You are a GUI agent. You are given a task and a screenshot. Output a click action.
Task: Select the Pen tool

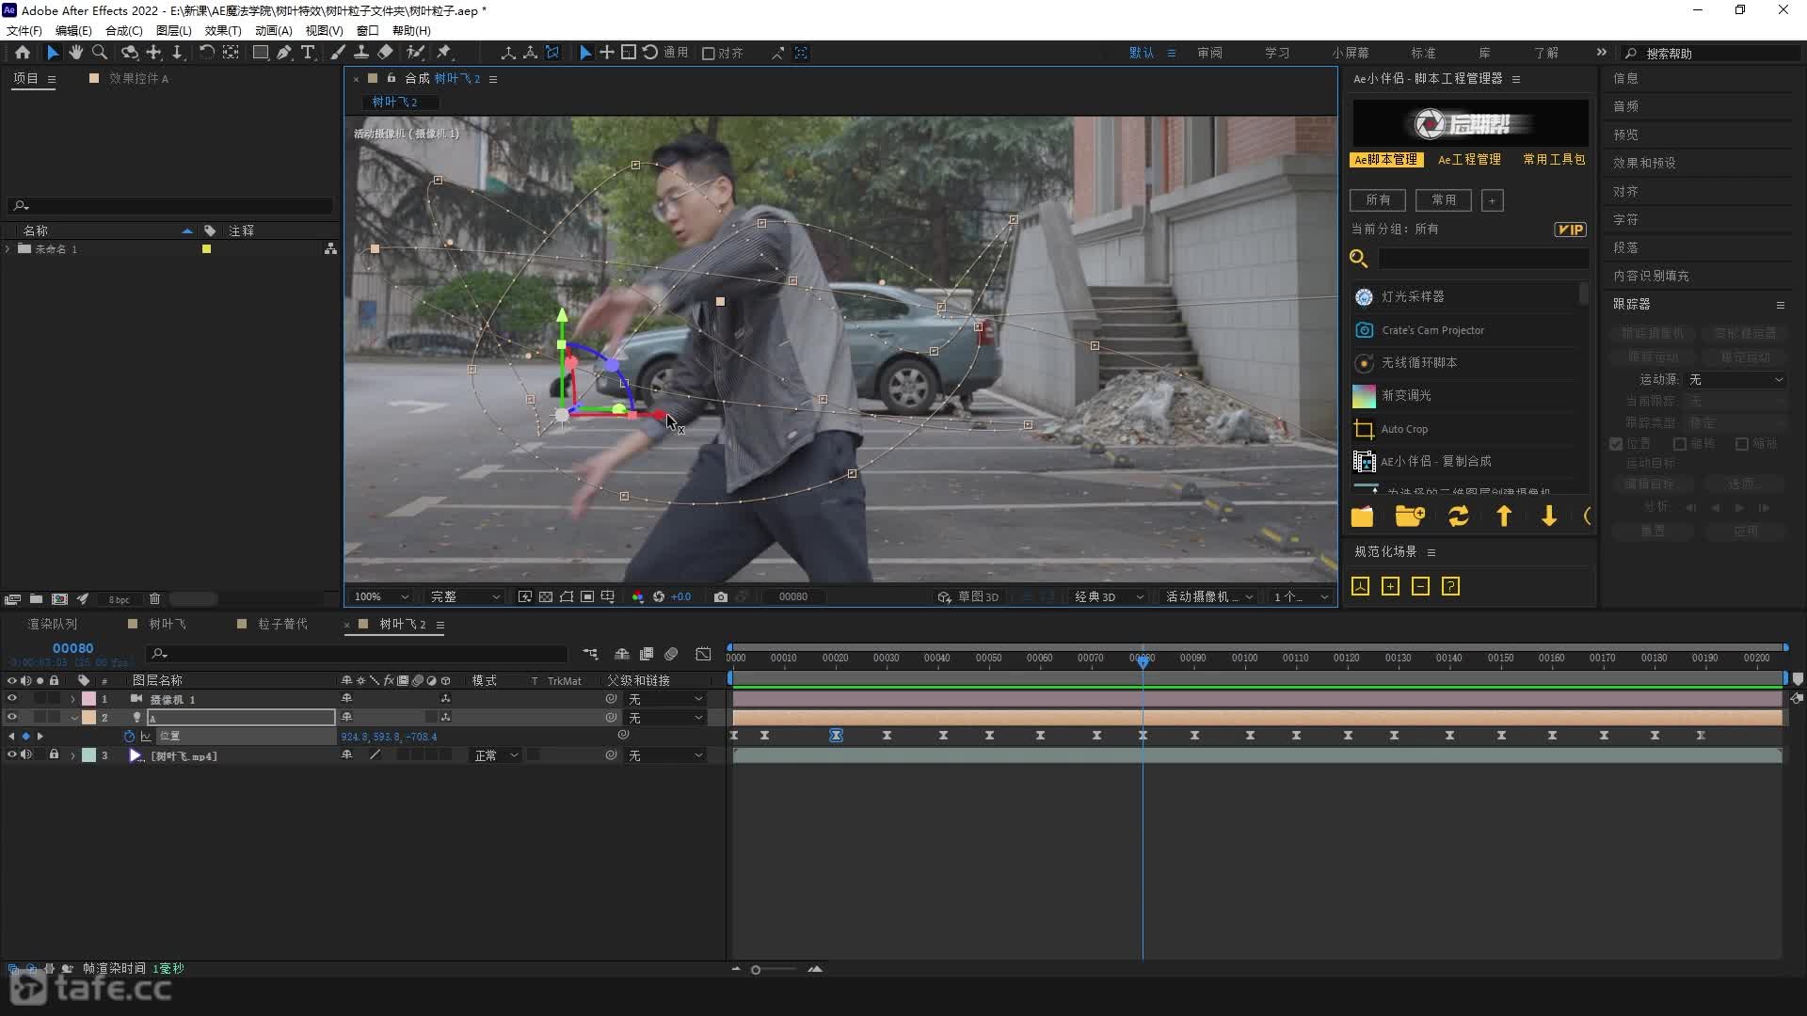tap(284, 53)
